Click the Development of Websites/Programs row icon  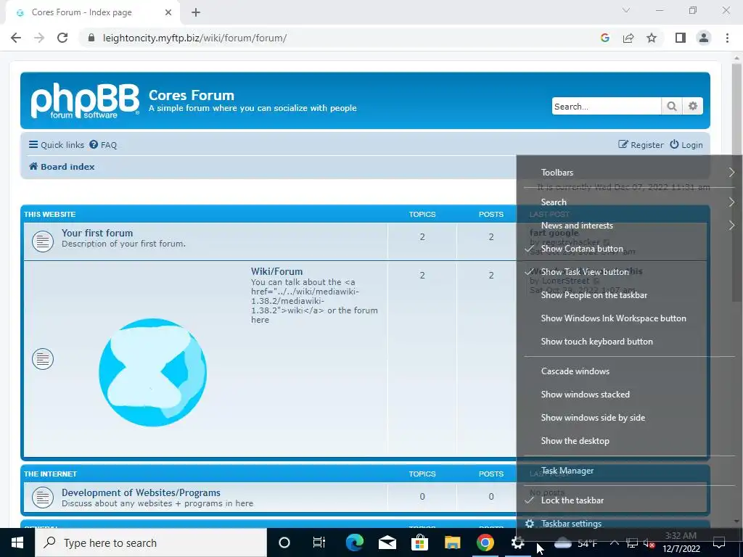coord(43,498)
